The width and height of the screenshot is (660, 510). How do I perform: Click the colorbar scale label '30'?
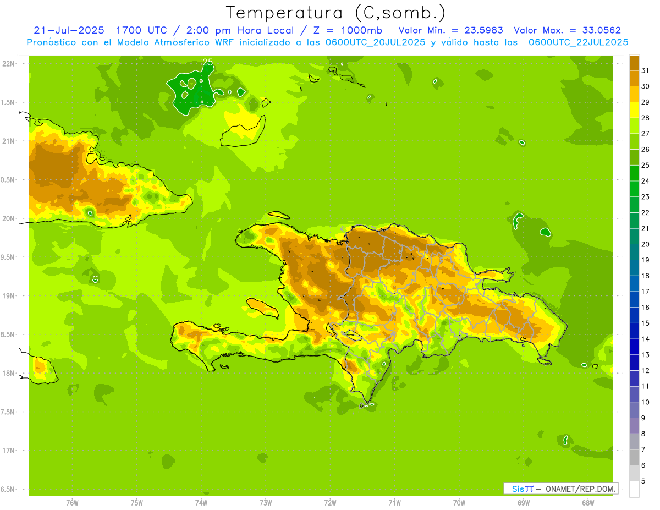coord(645,86)
